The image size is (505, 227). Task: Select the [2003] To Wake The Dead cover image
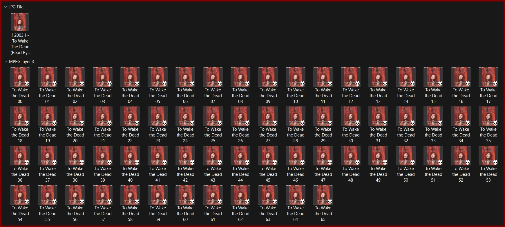(20, 22)
